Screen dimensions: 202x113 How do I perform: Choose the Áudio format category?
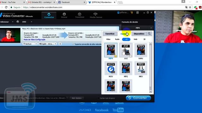(x=117, y=39)
